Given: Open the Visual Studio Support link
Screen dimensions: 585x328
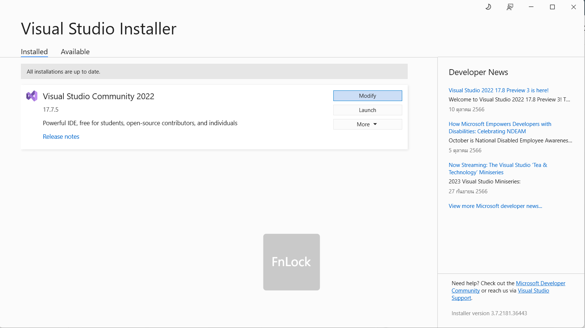Looking at the screenshot, I should (x=533, y=291).
